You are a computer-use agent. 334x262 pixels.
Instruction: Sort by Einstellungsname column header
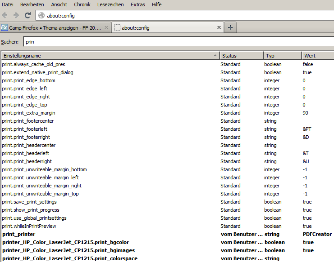[110, 56]
